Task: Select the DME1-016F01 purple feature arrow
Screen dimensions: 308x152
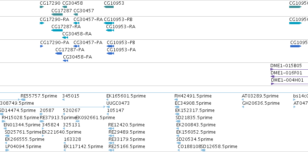Action: pyautogui.click(x=289, y=77)
